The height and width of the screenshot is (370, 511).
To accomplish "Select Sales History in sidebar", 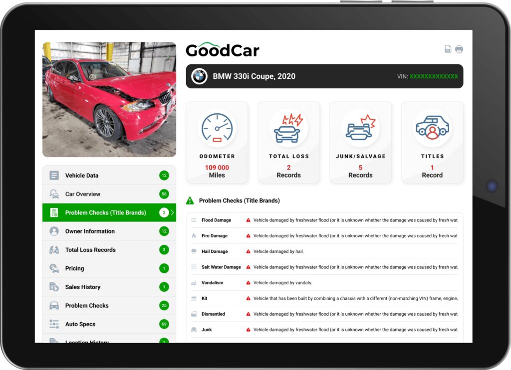I will point(83,287).
